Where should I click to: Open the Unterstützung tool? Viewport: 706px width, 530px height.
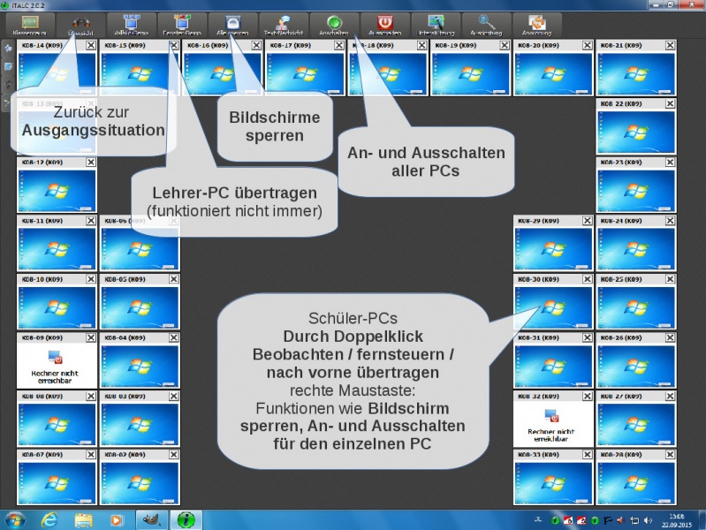pyautogui.click(x=436, y=25)
